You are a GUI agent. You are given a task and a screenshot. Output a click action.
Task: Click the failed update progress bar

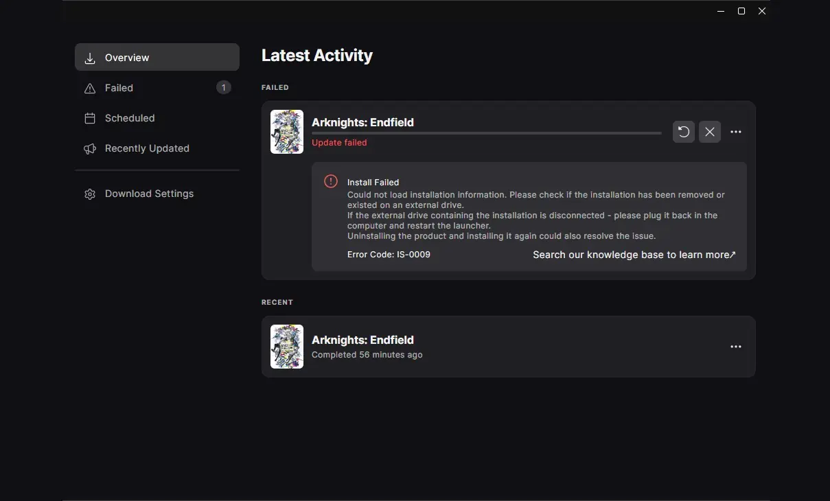click(487, 133)
